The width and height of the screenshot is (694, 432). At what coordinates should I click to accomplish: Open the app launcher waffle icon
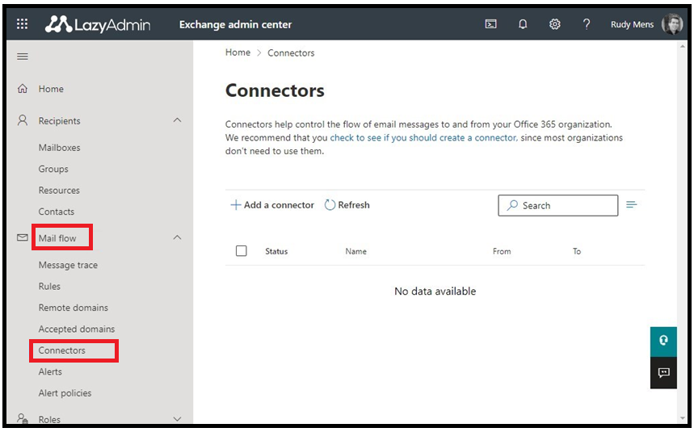[x=22, y=24]
